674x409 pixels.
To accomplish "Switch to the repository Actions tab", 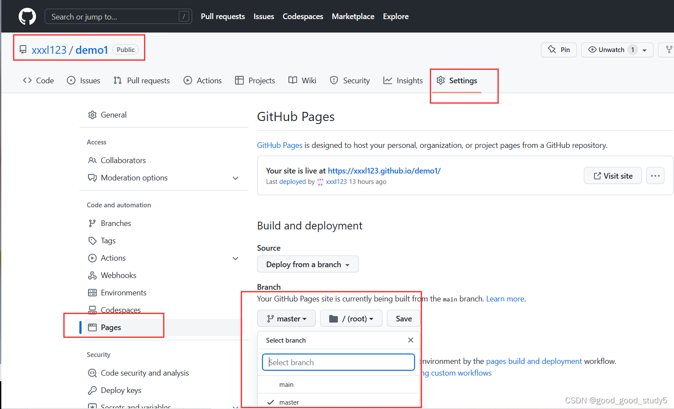I will (203, 81).
